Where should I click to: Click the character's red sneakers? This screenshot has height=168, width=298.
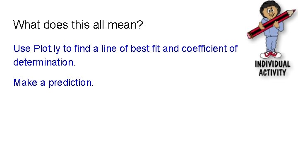click(x=271, y=55)
